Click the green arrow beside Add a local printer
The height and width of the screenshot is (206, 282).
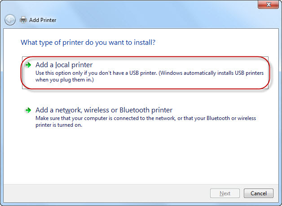pyautogui.click(x=28, y=65)
